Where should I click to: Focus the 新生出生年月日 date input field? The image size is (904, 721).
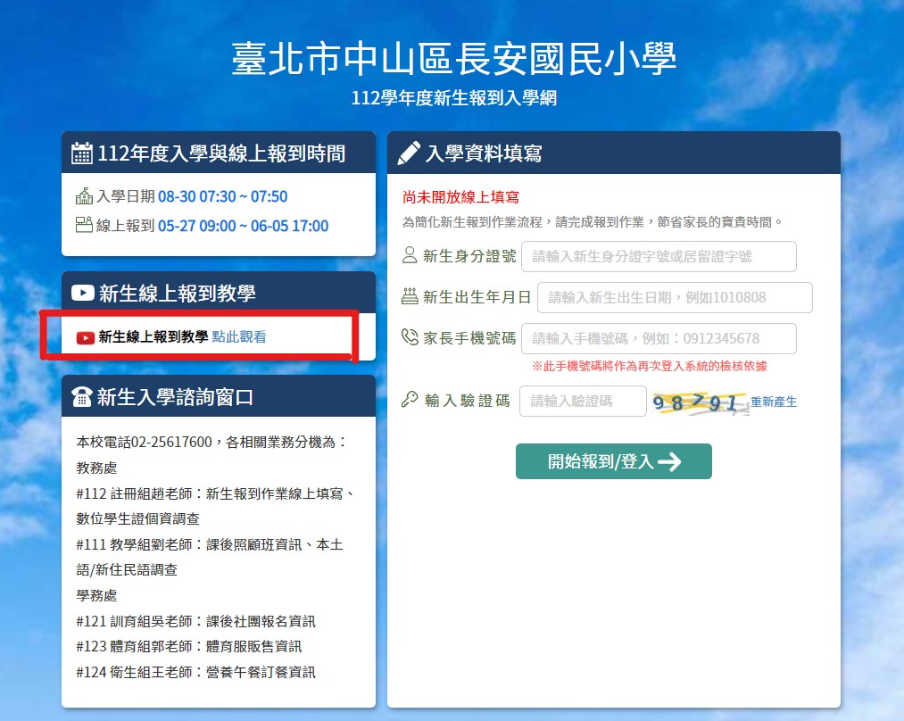click(x=675, y=297)
